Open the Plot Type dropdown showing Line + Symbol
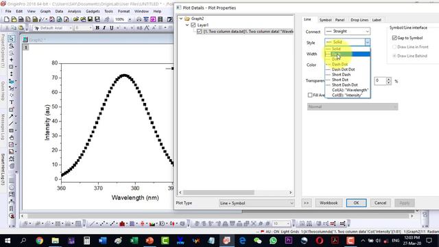 (256, 203)
